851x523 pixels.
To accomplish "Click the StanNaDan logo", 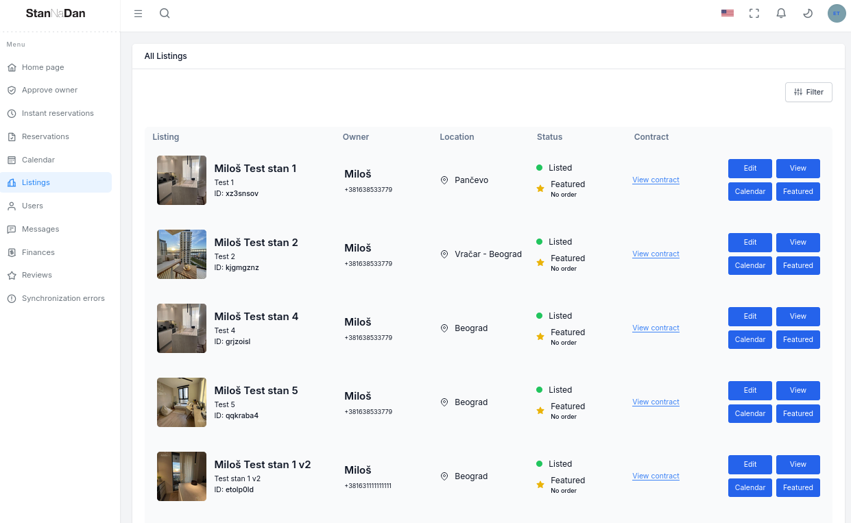I will pos(56,13).
